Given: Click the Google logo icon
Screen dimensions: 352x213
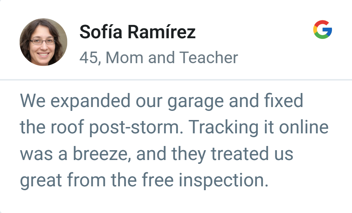Looking at the screenshot, I should (x=322, y=30).
